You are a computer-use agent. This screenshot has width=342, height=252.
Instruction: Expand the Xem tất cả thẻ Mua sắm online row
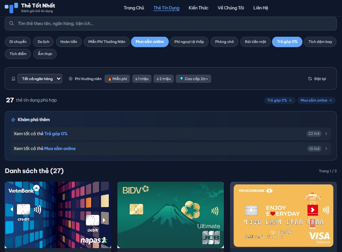(x=171, y=148)
